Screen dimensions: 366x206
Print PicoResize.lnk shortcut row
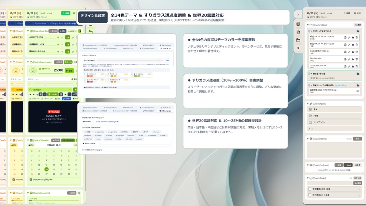pos(345,59)
